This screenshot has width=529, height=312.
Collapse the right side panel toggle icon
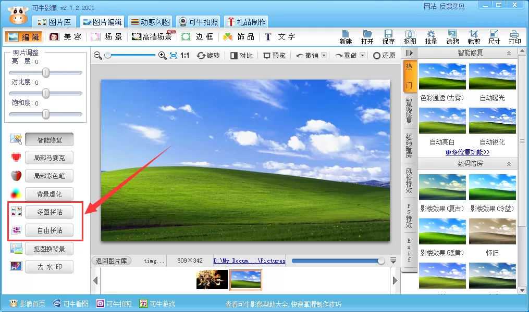point(409,53)
